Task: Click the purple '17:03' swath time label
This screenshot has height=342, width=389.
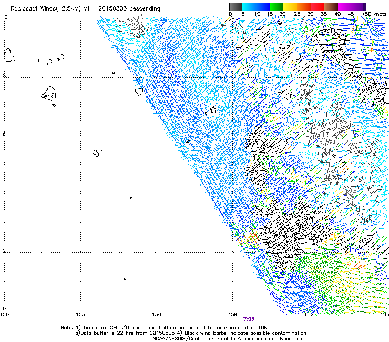Action: point(248,319)
